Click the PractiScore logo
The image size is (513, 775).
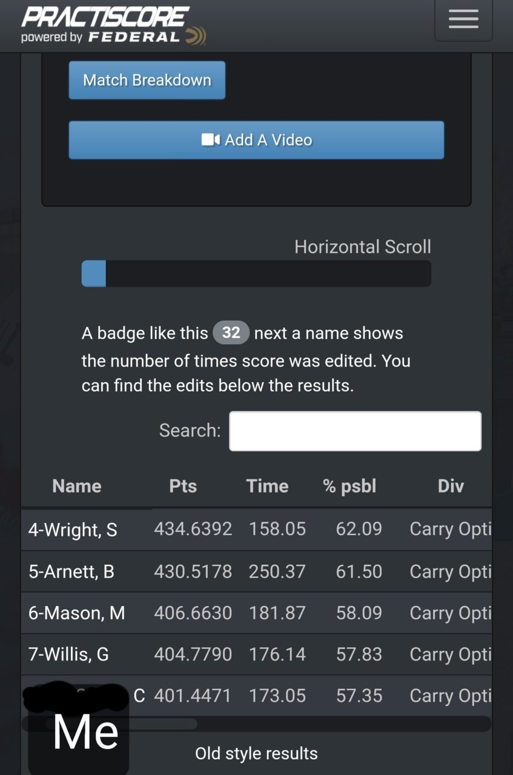click(105, 17)
